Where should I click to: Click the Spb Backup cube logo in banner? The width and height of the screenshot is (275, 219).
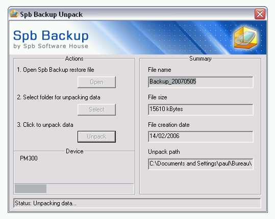click(x=246, y=38)
